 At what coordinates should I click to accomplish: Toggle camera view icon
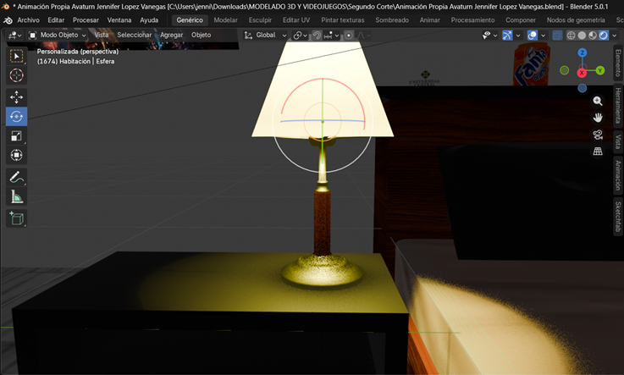click(598, 135)
